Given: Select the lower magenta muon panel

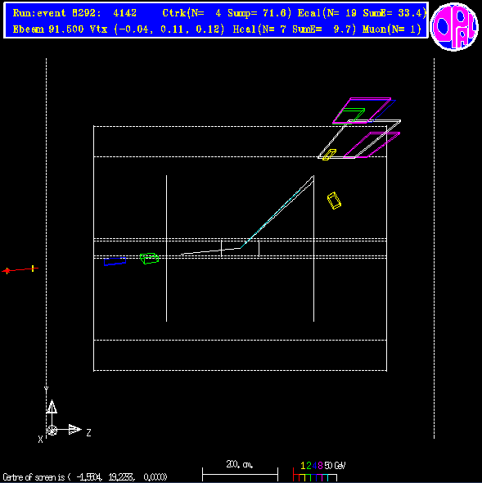Looking at the screenshot, I should point(372,145).
